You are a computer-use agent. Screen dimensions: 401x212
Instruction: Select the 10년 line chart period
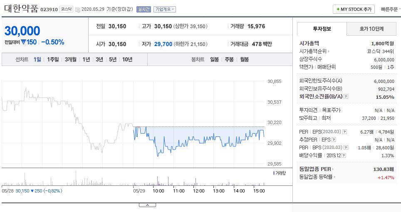pos(127,59)
